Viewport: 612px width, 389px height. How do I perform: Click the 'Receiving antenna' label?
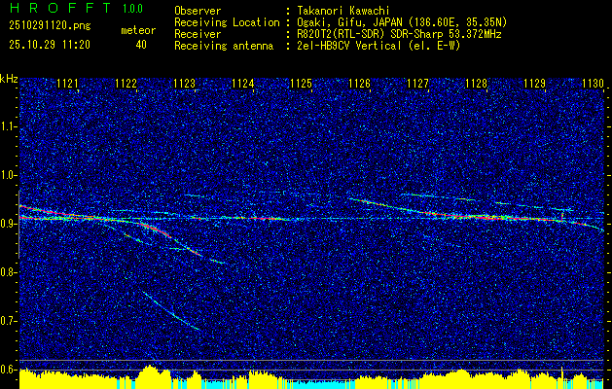(x=224, y=46)
